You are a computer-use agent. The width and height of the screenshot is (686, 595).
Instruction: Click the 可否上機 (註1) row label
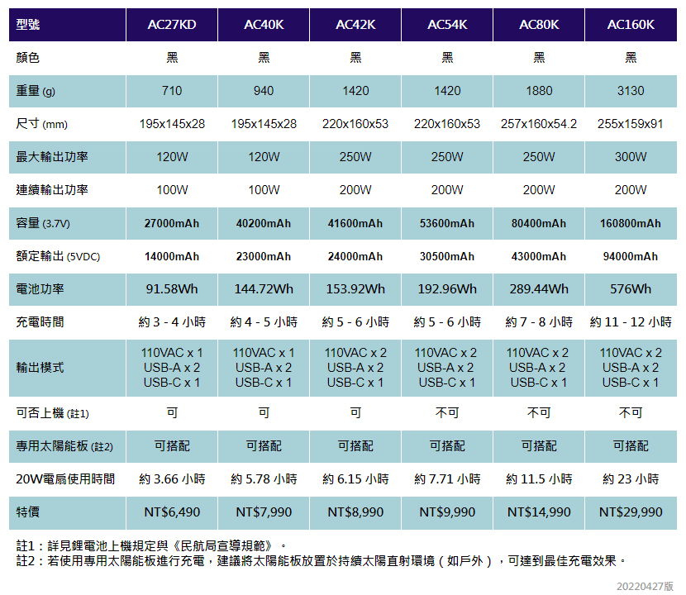coord(53,413)
